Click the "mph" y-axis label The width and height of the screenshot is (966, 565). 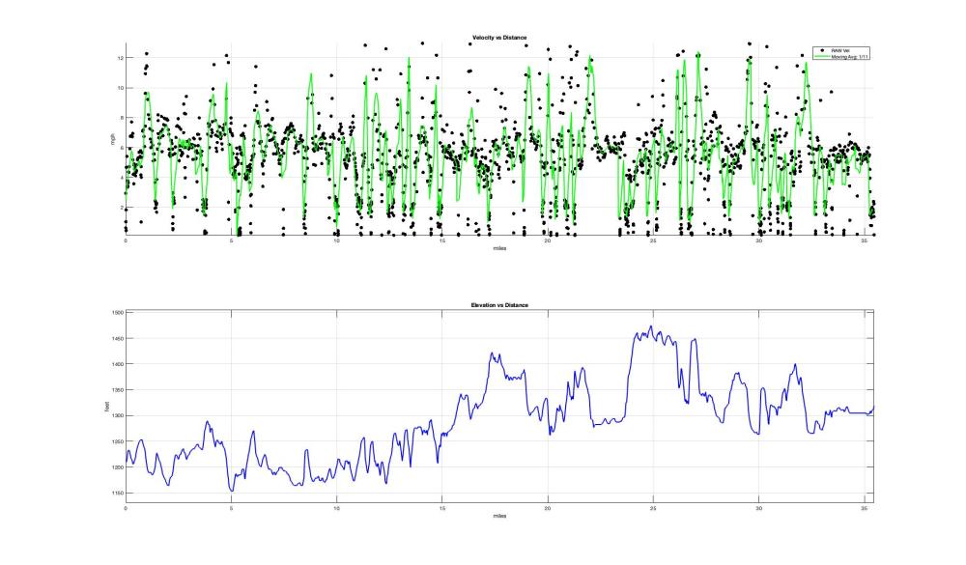(x=112, y=139)
